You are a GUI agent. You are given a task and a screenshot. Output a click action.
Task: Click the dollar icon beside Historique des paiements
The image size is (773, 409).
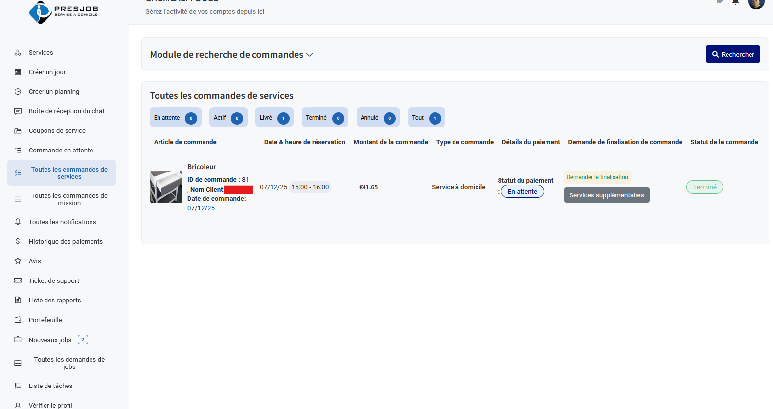(x=18, y=241)
